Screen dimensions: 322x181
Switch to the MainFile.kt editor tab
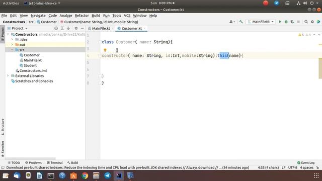[x=101, y=28]
